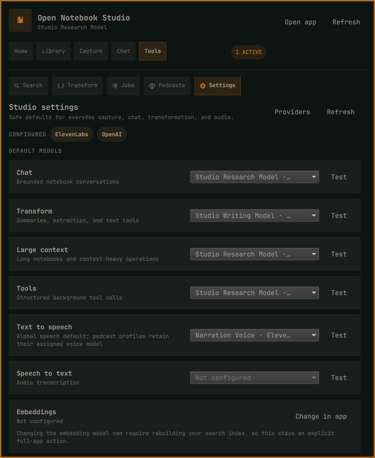
Task: Click Refresh beside Providers
Action: 341,112
